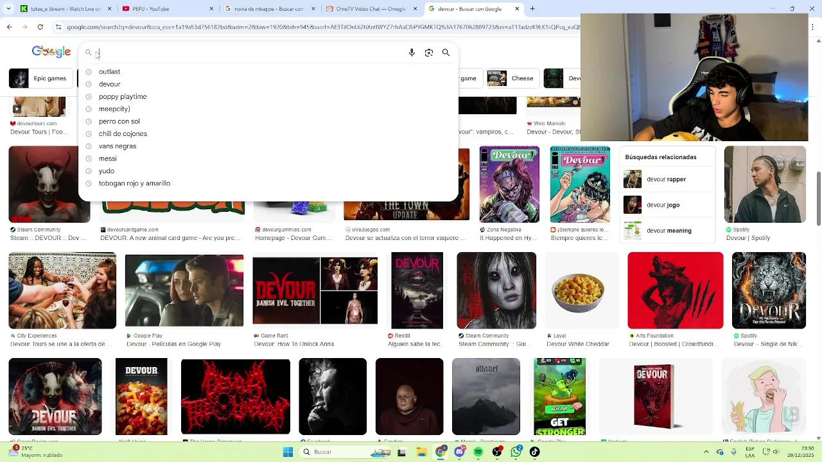This screenshot has width=822, height=462.
Task: Close the PEPU - YouTube tab
Action: [x=211, y=9]
